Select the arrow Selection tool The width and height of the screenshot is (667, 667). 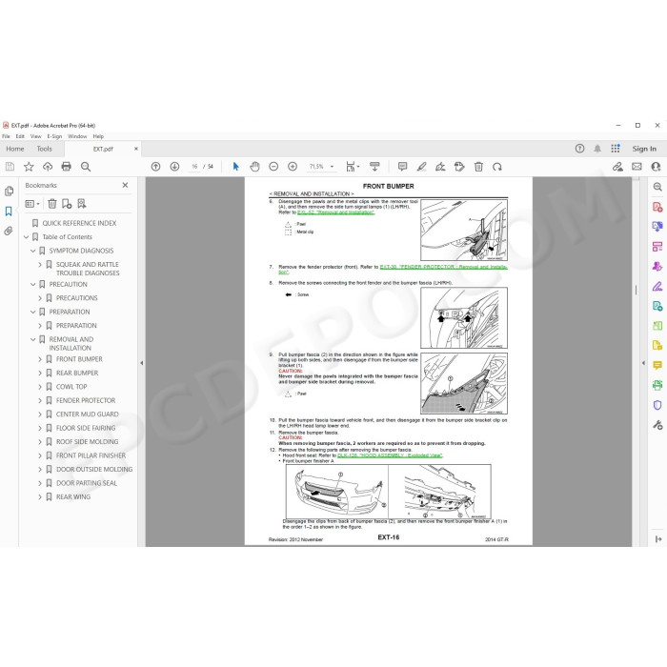point(235,167)
